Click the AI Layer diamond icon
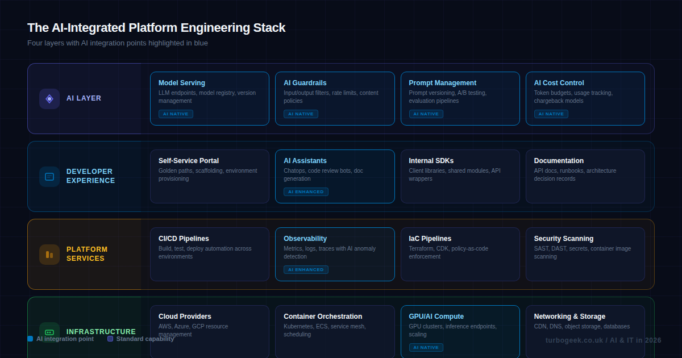This screenshot has height=358, width=682. [49, 99]
